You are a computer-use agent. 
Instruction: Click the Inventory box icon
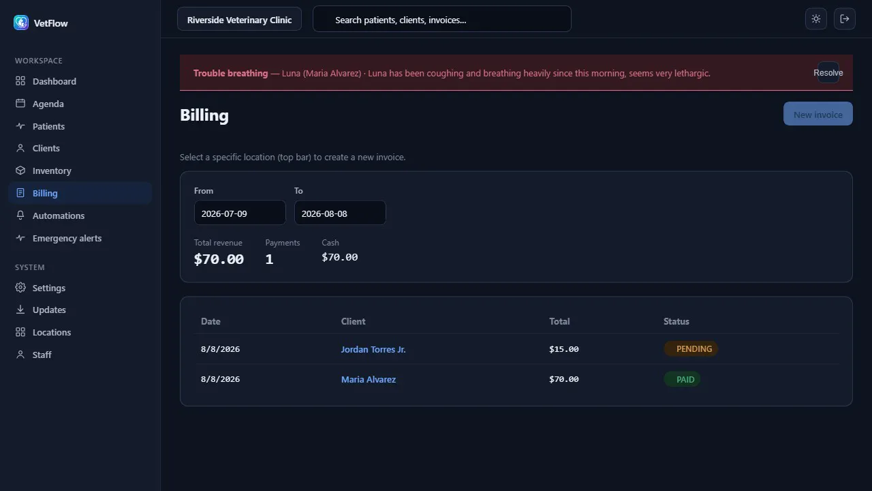[x=20, y=170]
